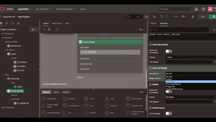
Task: Pick the Interactive Grid region from gallery
Action: 134,106
